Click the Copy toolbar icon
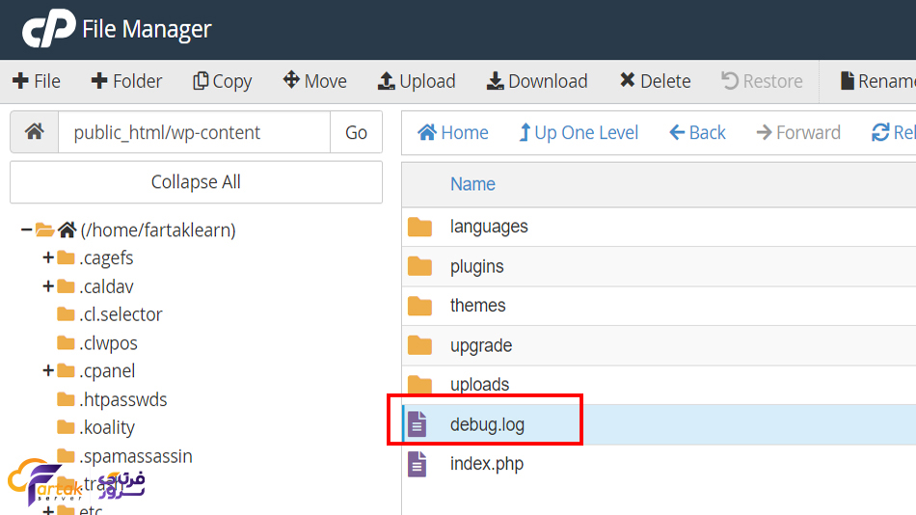Viewport: 916px width, 515px height. coord(201,81)
